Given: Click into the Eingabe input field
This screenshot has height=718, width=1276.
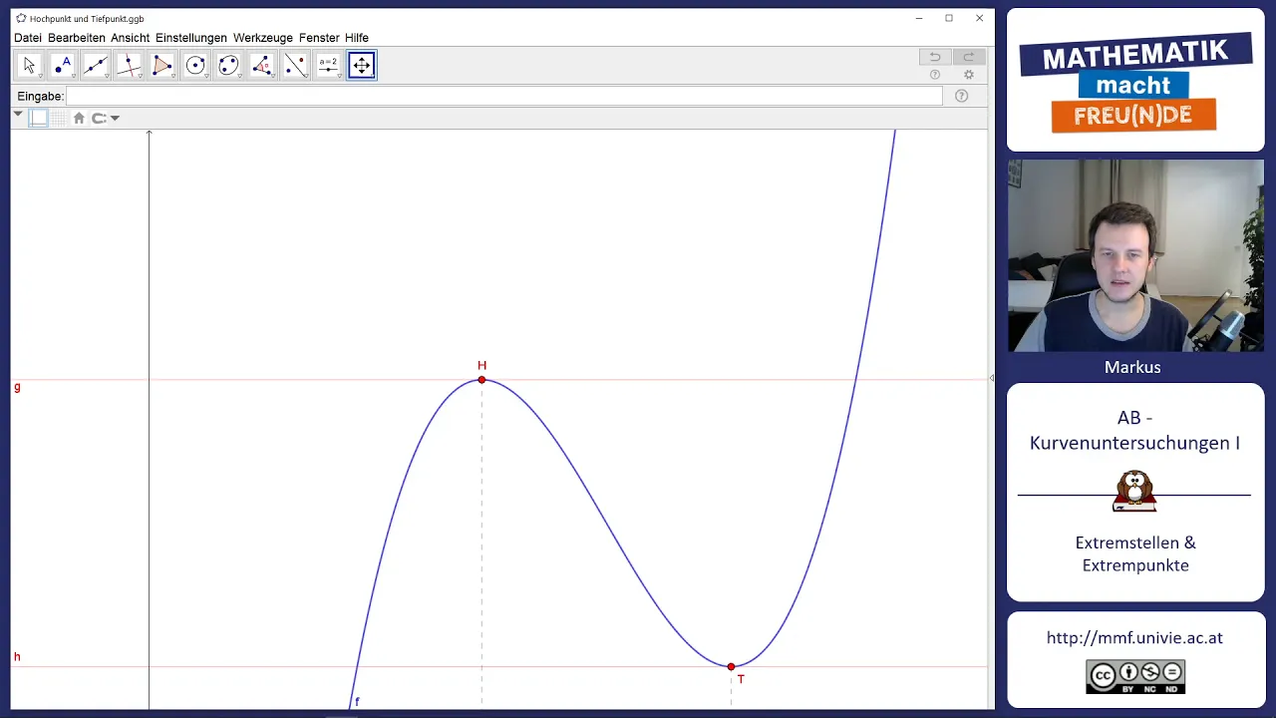Looking at the screenshot, I should pyautogui.click(x=504, y=96).
